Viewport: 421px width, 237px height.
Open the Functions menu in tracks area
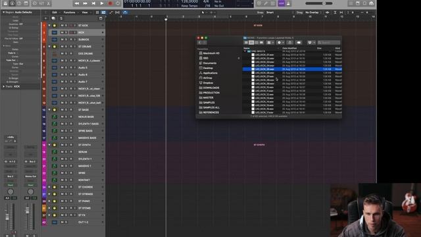tap(70, 13)
